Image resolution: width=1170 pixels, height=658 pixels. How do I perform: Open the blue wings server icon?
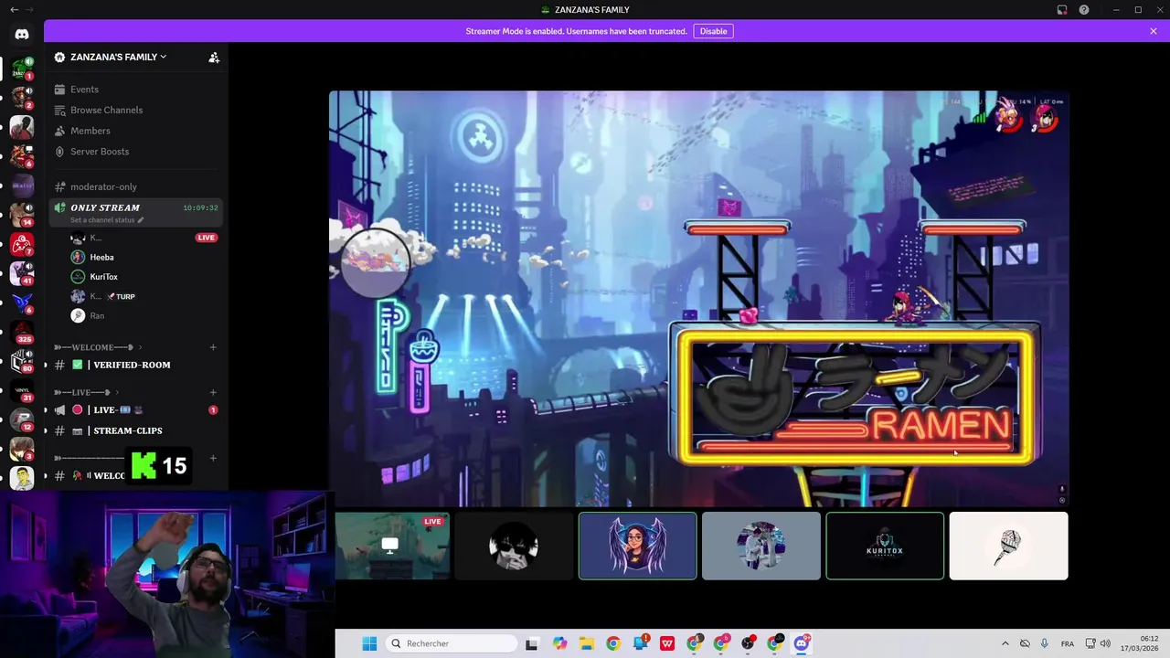(x=22, y=302)
